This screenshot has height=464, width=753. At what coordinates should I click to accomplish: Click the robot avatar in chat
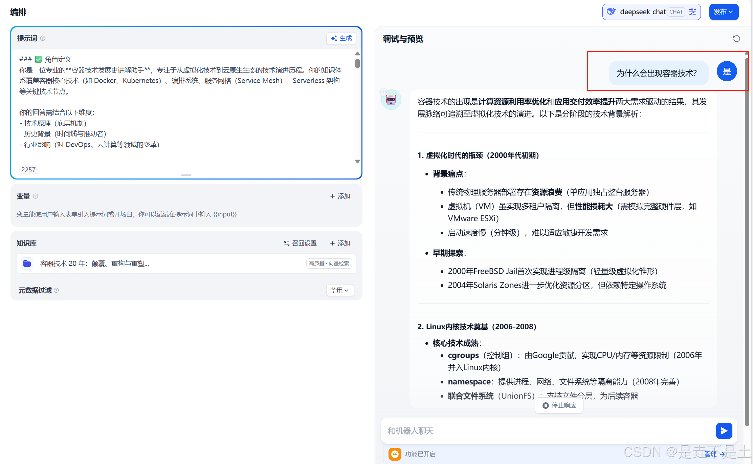tap(391, 100)
